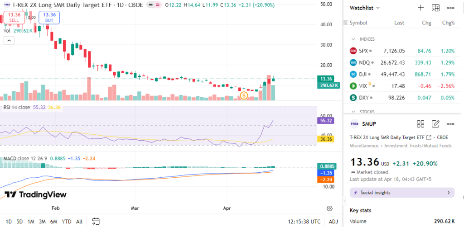Click the dividend marker on the chart
Viewport: 464px width, 227px height.
[243, 95]
